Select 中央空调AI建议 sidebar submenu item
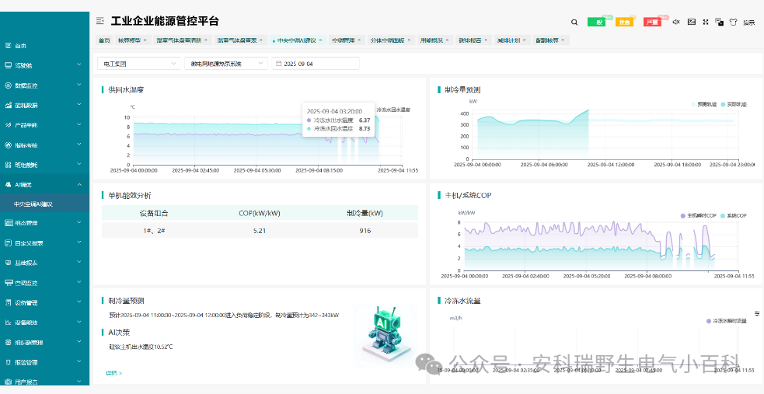Screen dimensions: 764x394 pyautogui.click(x=44, y=204)
